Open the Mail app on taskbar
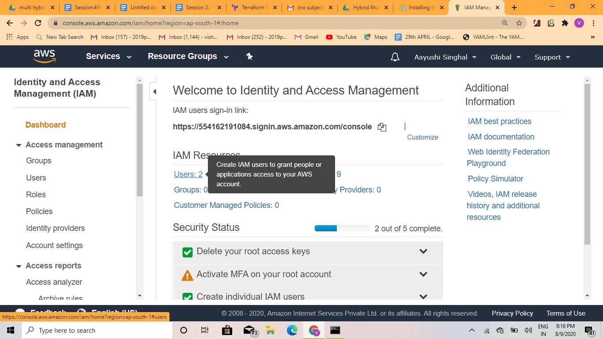603x339 pixels. [250, 330]
